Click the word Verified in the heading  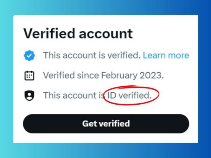click(49, 33)
